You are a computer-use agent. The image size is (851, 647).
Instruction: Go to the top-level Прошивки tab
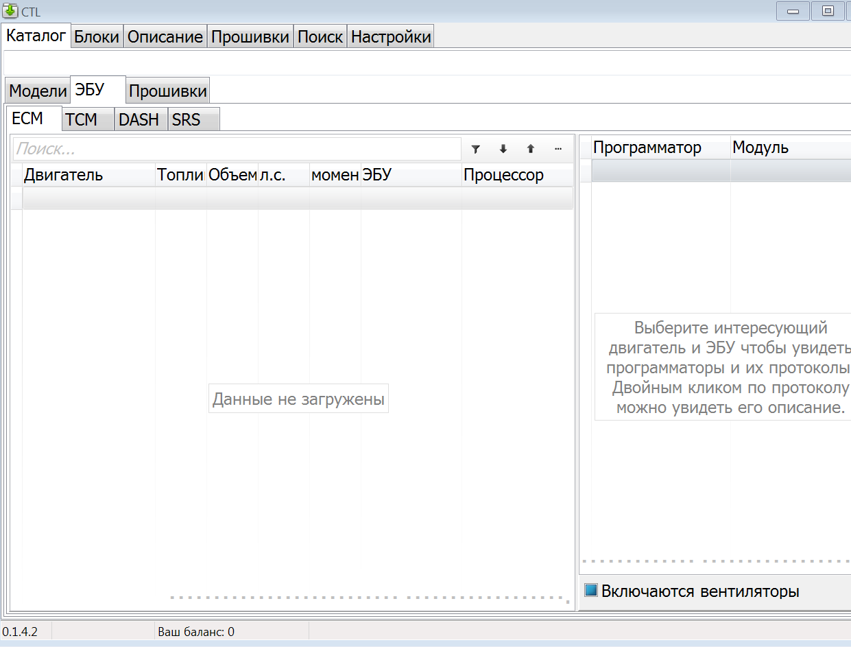[x=250, y=37]
